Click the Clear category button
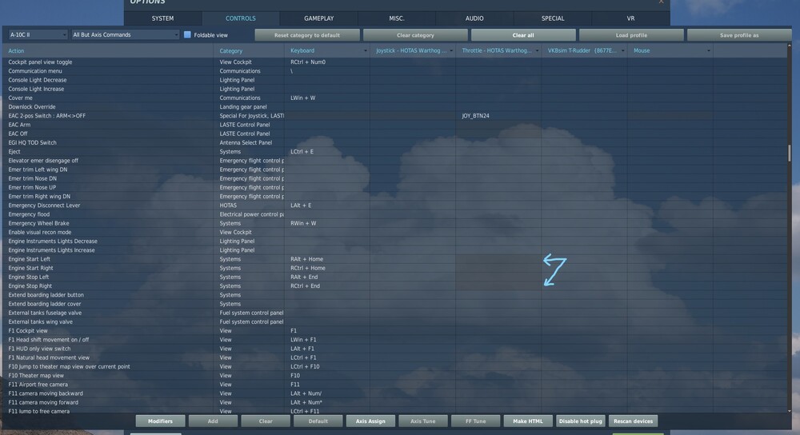 pyautogui.click(x=415, y=35)
